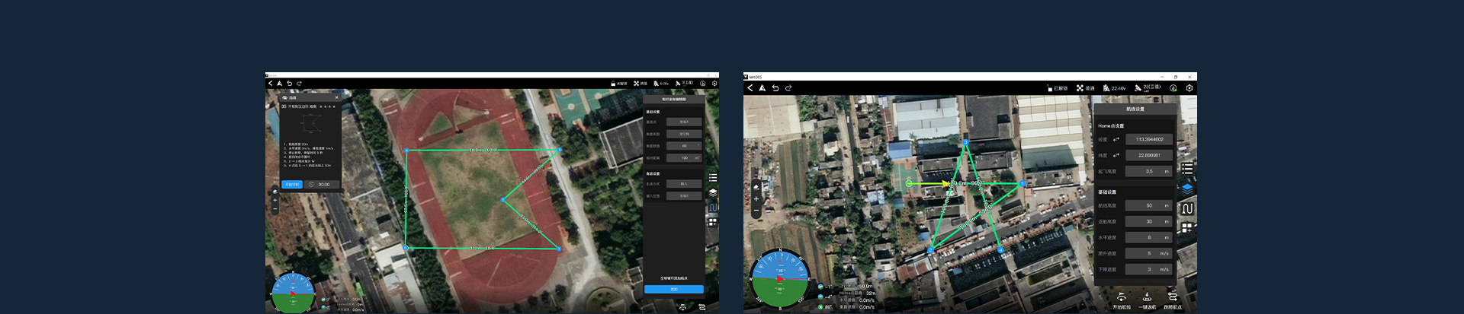
Task: Click the back arrow in right window
Action: [x=750, y=88]
